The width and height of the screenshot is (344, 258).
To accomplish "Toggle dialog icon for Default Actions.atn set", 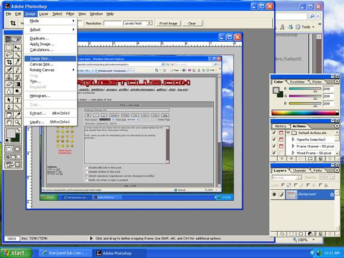I will pyautogui.click(x=281, y=133).
